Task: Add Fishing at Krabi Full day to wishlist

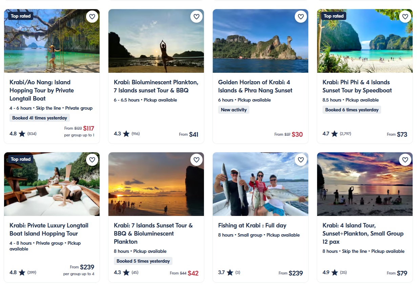Action: [301, 160]
